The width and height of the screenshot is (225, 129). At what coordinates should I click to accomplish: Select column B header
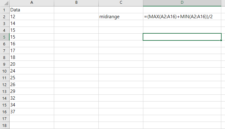pos(76,3)
